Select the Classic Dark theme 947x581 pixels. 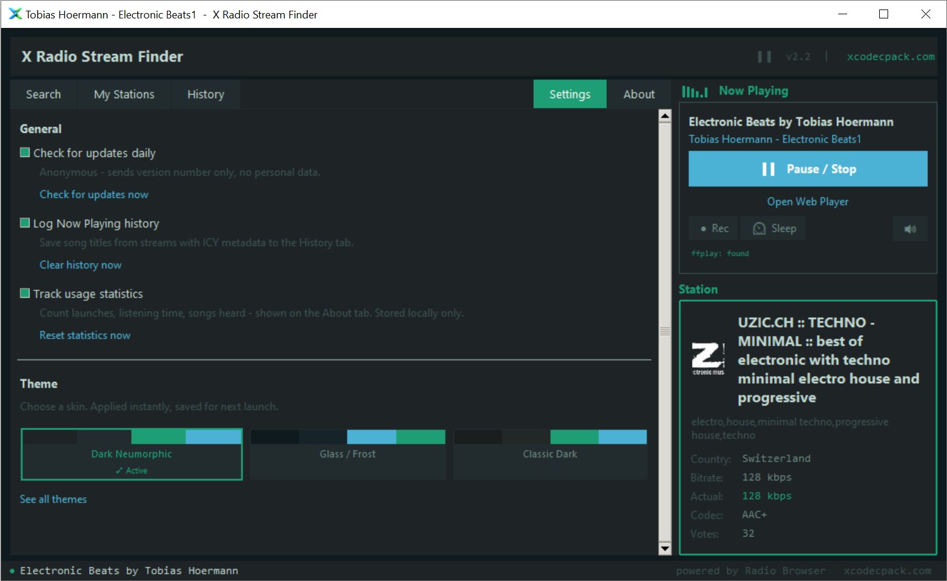click(550, 454)
